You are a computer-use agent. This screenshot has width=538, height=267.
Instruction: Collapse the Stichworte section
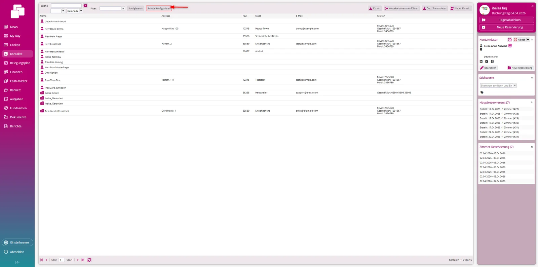point(532,78)
